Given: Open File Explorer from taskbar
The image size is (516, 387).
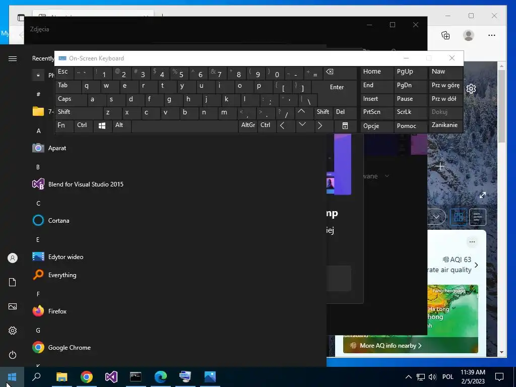Looking at the screenshot, I should pyautogui.click(x=61, y=377).
